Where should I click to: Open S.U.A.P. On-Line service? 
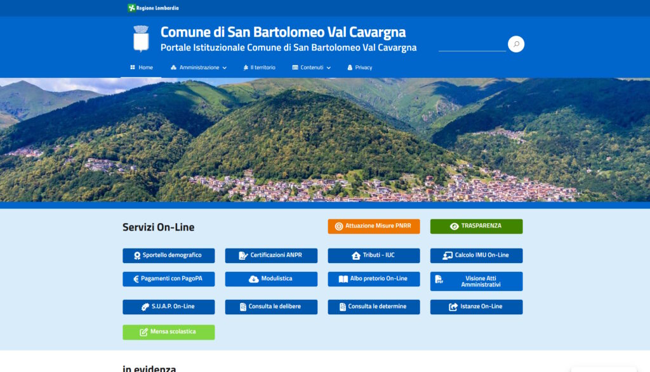[169, 307]
